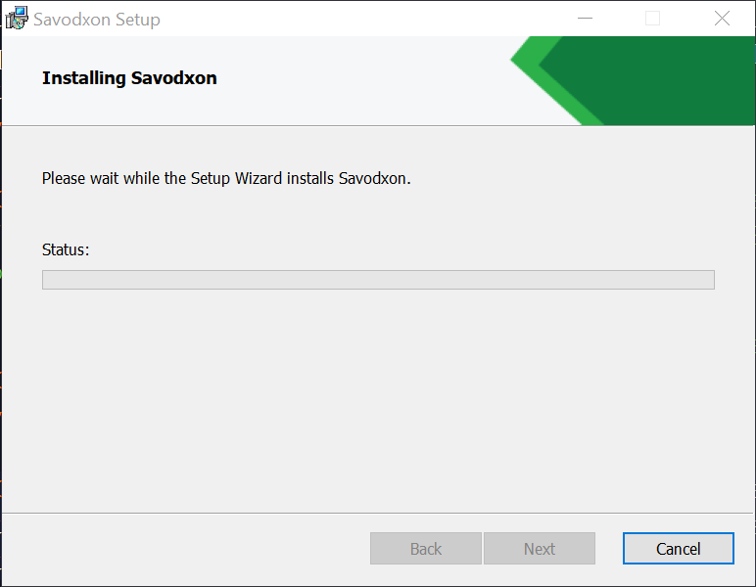Click the white header area below the heading
Screen dimensions: 756x587
point(245,106)
